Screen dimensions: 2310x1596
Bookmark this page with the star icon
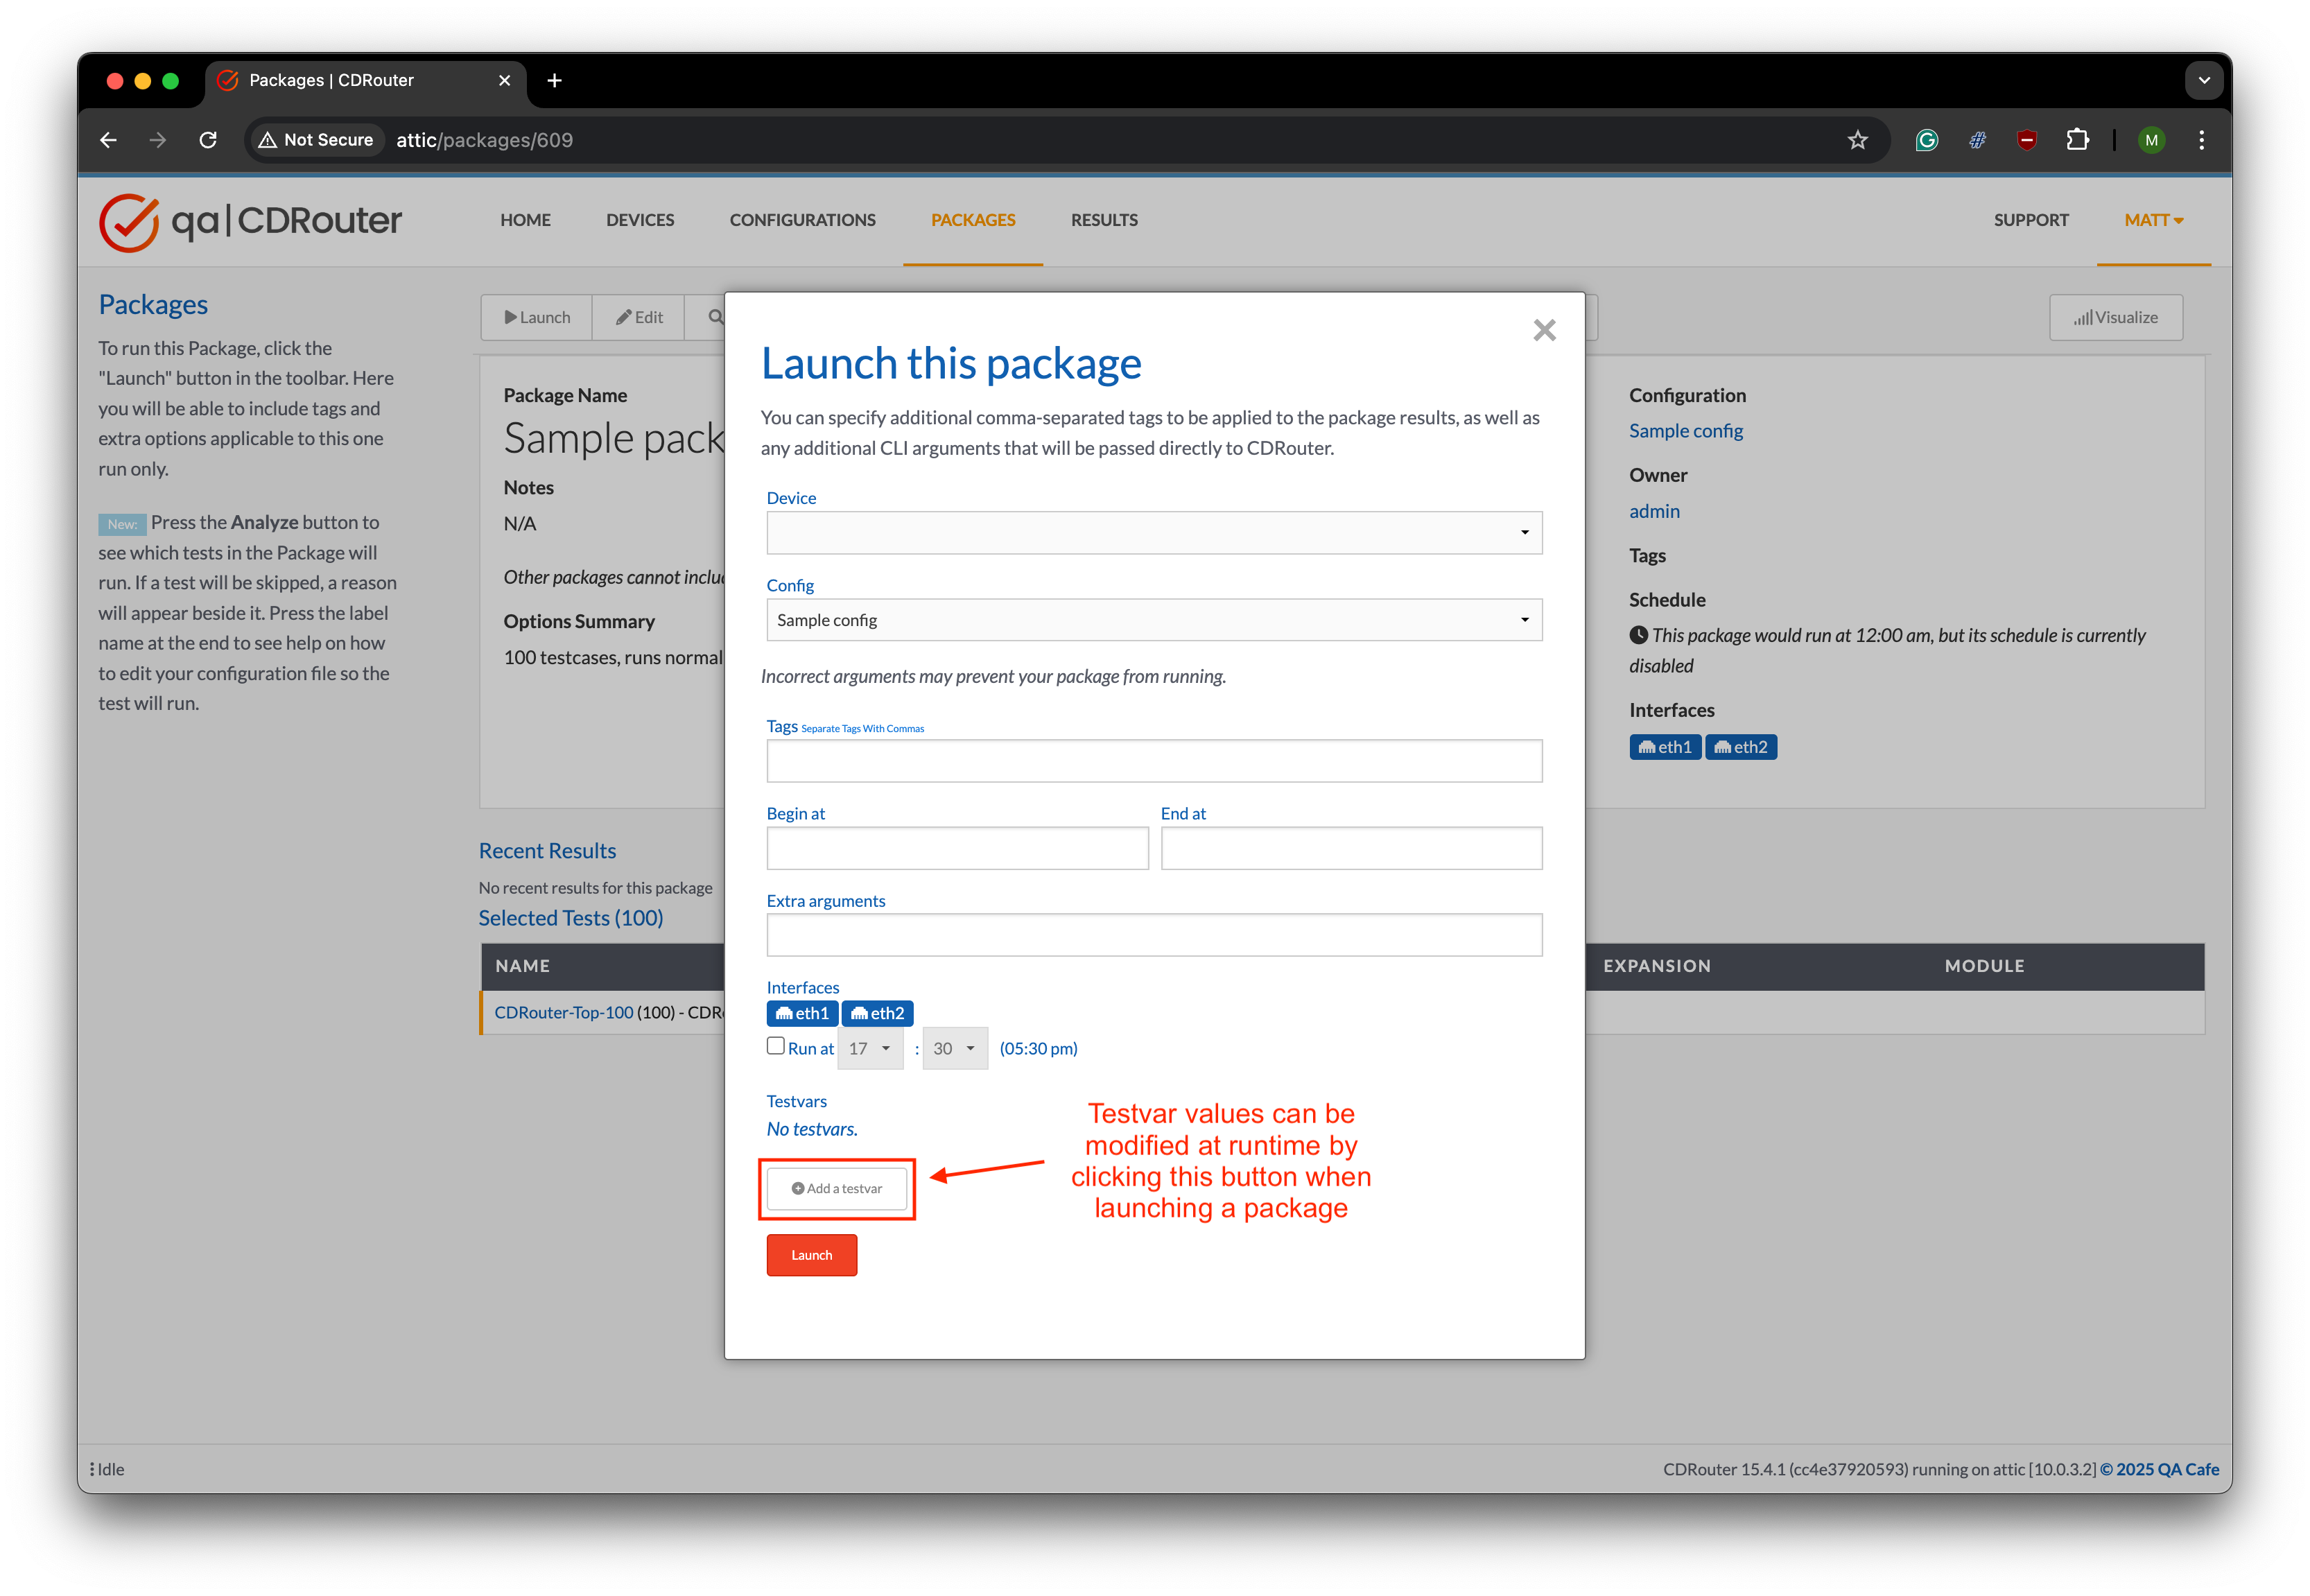1857,140
